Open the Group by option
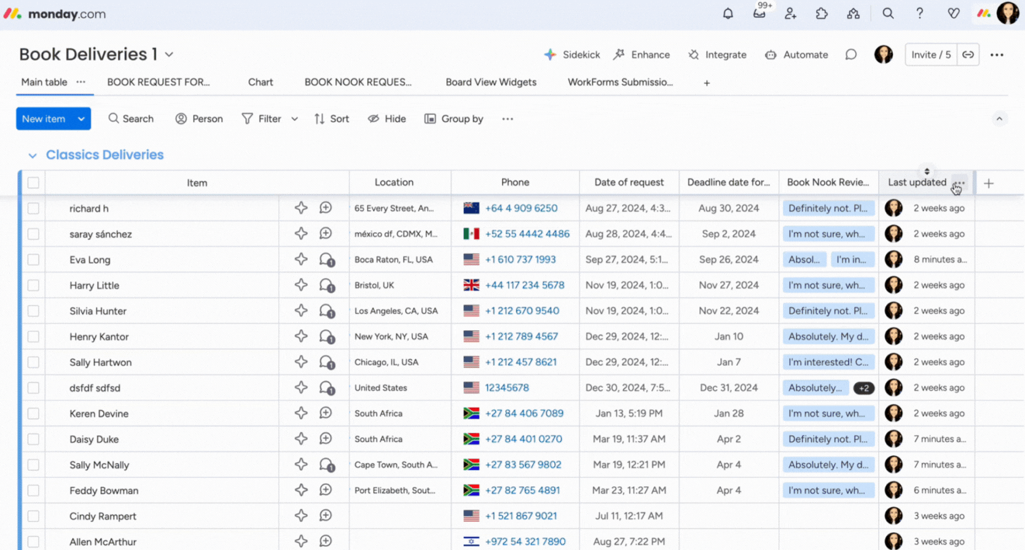Image resolution: width=1025 pixels, height=550 pixels. pyautogui.click(x=454, y=118)
